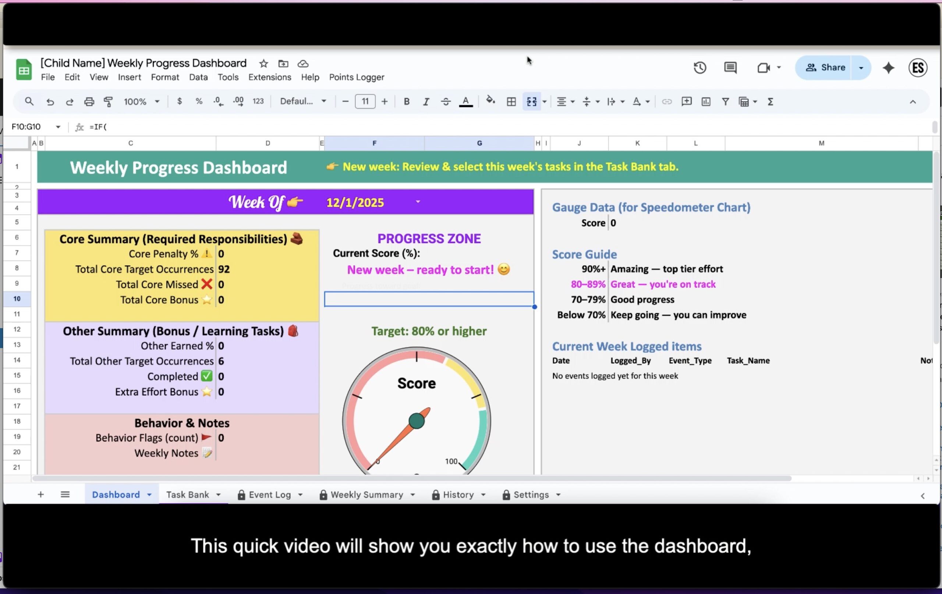Screen dimensions: 942x594
Task: Click the version history clock icon
Action: (x=700, y=68)
